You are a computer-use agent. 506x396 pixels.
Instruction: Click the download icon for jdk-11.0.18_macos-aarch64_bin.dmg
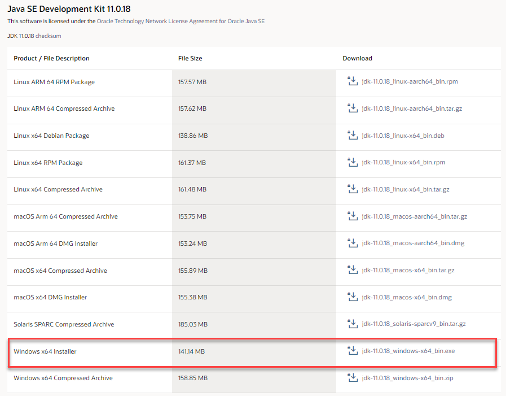pos(353,243)
